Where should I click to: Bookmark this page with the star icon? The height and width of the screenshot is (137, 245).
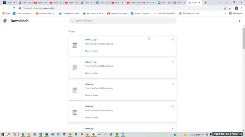[x=230, y=8]
